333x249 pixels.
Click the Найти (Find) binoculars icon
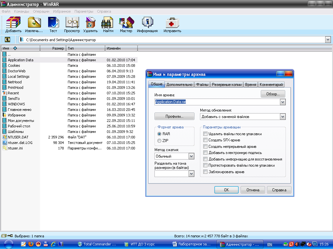tap(107, 22)
